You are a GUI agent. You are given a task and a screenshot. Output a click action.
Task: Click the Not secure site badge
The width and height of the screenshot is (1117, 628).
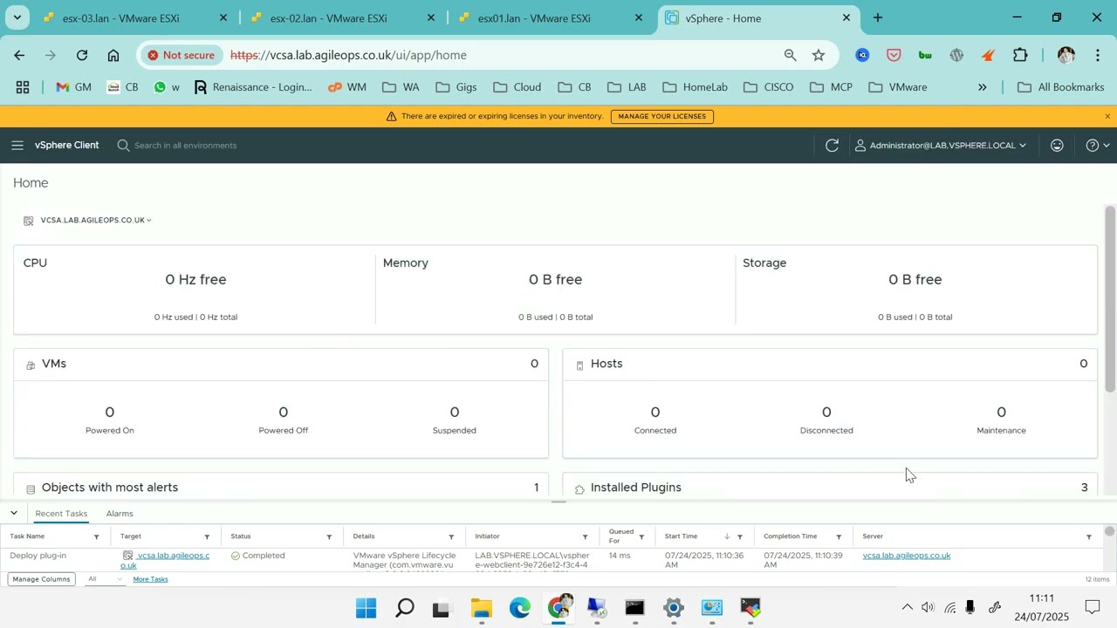pos(181,55)
